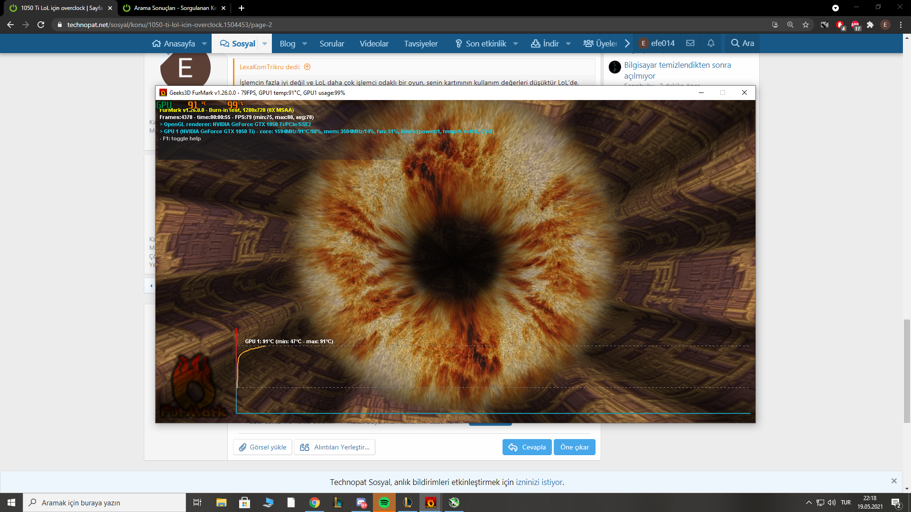Screen dimensions: 911x512
Task: Expand the Blog dropdown arrow
Action: [x=305, y=44]
